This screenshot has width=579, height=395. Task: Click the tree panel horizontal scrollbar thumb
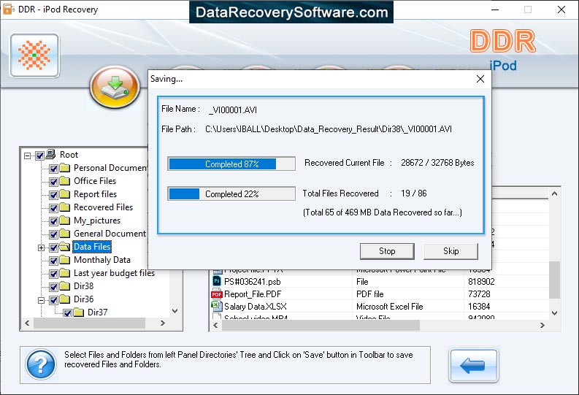click(x=89, y=323)
